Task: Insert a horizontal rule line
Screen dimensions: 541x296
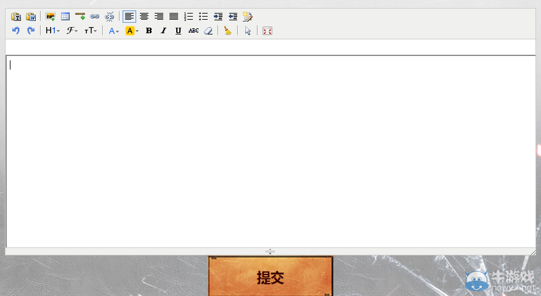Action: (x=80, y=17)
